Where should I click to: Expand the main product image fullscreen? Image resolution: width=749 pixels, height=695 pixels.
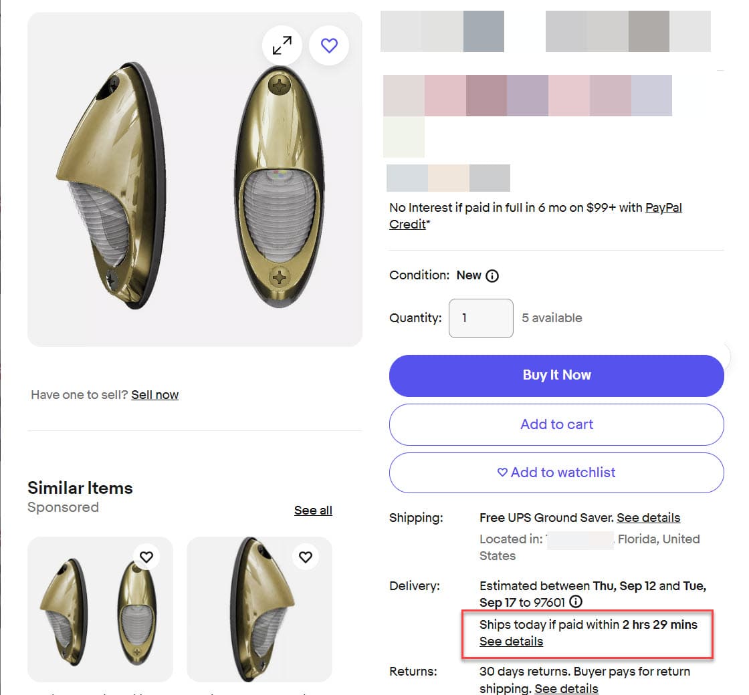coord(282,45)
